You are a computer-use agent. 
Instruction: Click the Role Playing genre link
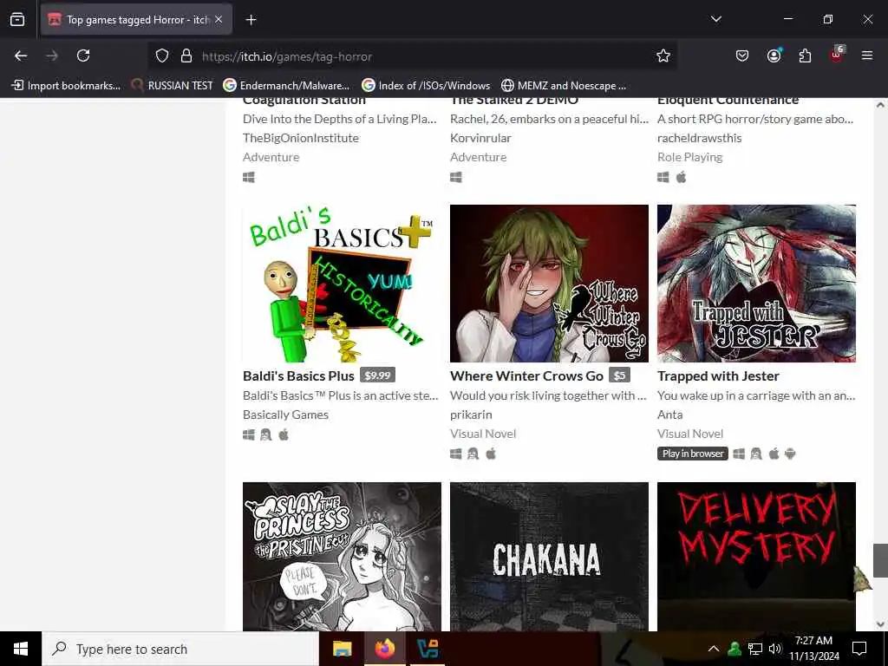tap(689, 158)
